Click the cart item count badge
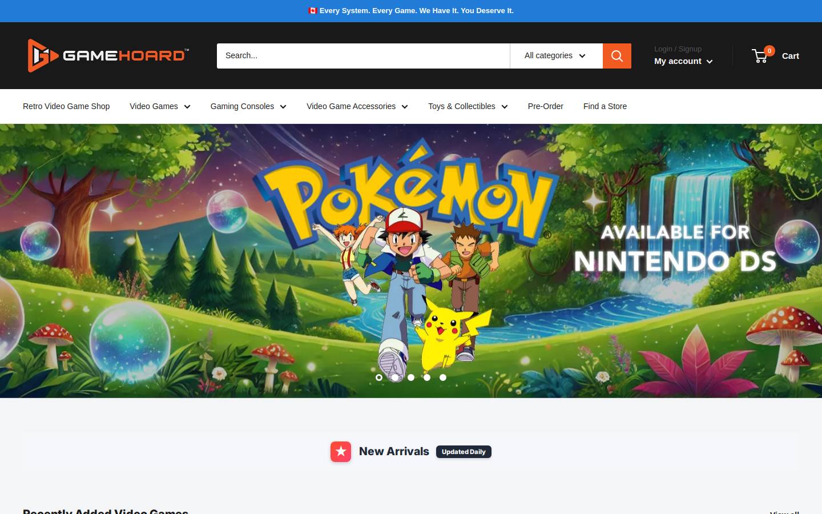 (769, 51)
